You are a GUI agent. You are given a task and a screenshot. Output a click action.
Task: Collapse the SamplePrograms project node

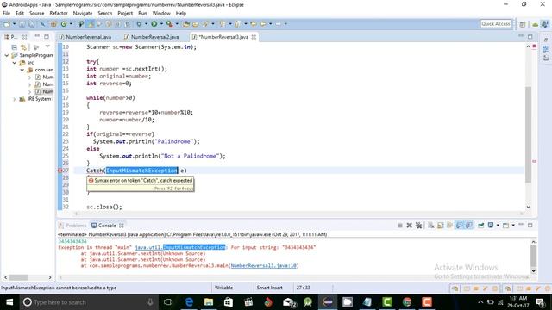click(7, 55)
